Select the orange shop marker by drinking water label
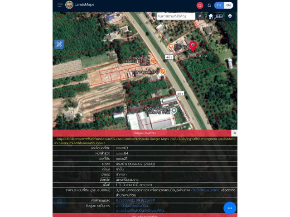 point(153,60)
